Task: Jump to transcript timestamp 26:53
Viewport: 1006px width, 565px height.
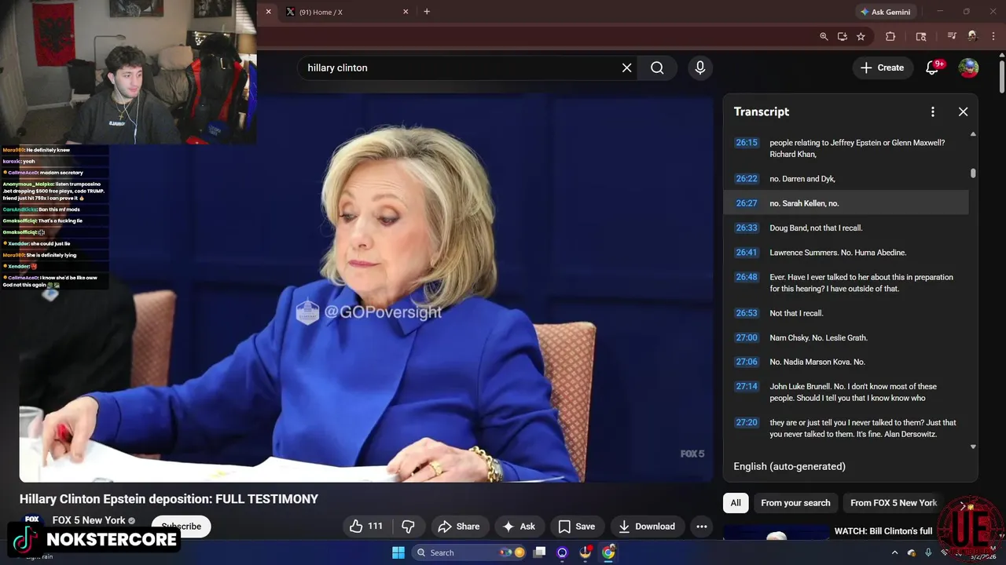Action: 747,313
